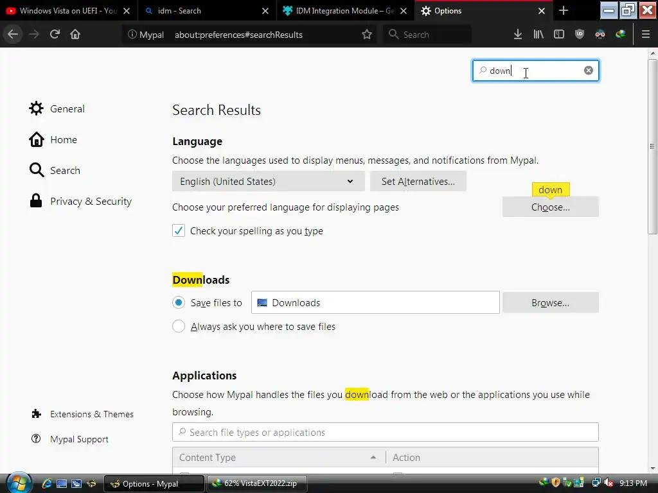Click the Downloads folder path field
The height and width of the screenshot is (493, 658).
(x=375, y=302)
